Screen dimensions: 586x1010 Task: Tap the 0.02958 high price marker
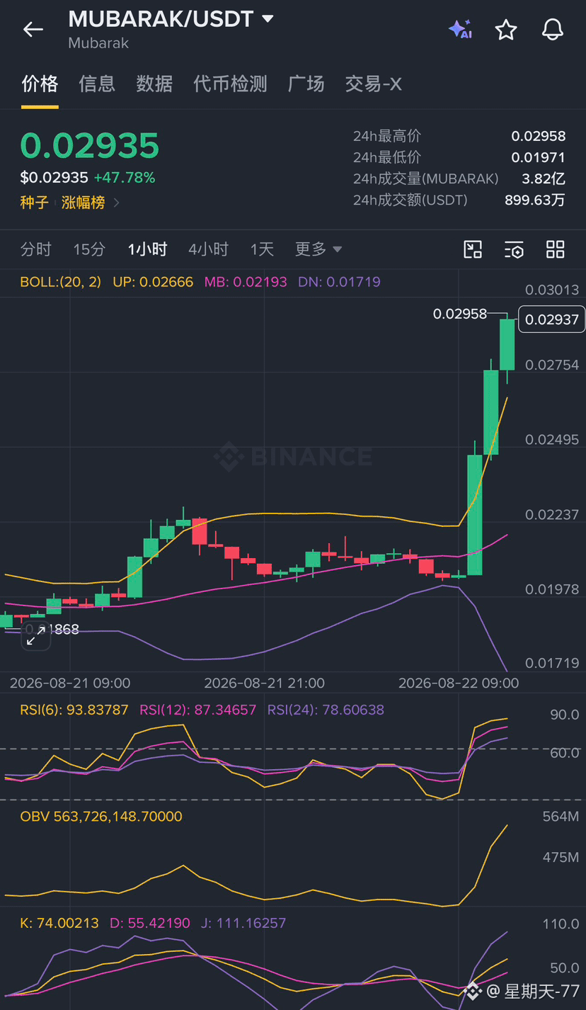[x=460, y=314]
